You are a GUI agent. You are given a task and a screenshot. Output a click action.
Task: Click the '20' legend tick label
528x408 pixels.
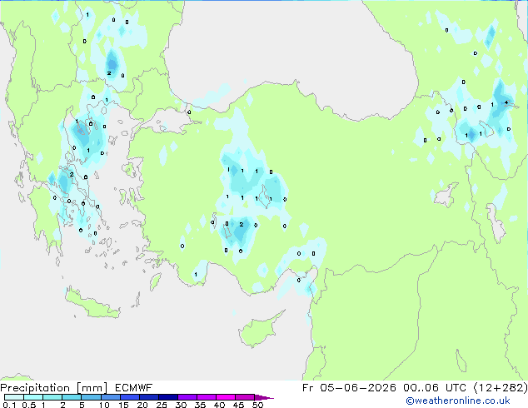coord(142,405)
